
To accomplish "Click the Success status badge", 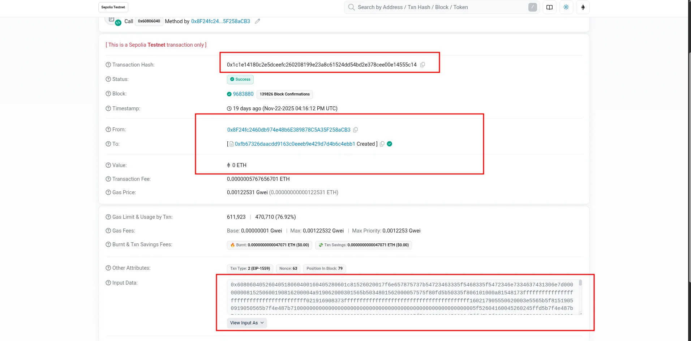I will (x=240, y=79).
